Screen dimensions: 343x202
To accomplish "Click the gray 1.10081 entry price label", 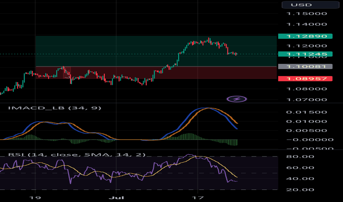I will [x=305, y=66].
